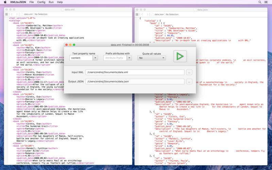This screenshot has width=272, height=170.
Task: Minimize the converter dialog with the yellow button
Action: click(70, 45)
